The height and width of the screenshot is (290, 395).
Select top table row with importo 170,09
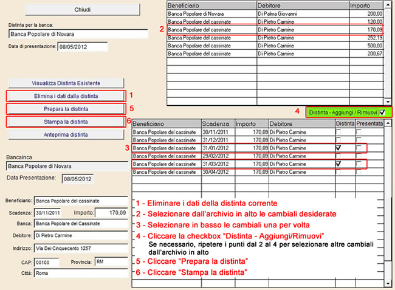pyautogui.click(x=275, y=30)
